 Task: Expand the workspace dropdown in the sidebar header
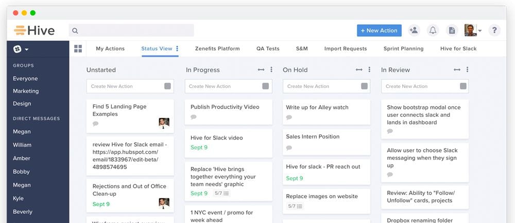click(21, 49)
